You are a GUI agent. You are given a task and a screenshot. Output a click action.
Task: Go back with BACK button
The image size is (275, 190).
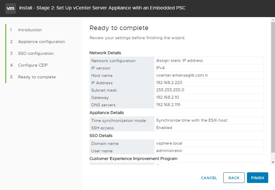(x=234, y=178)
